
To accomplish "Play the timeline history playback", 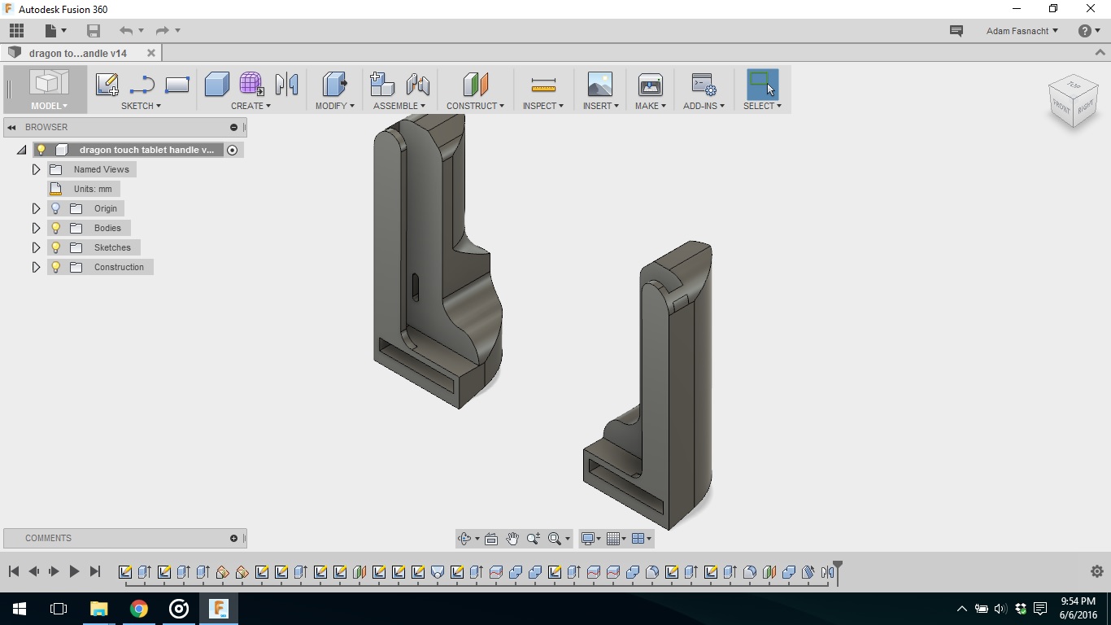I will [74, 571].
